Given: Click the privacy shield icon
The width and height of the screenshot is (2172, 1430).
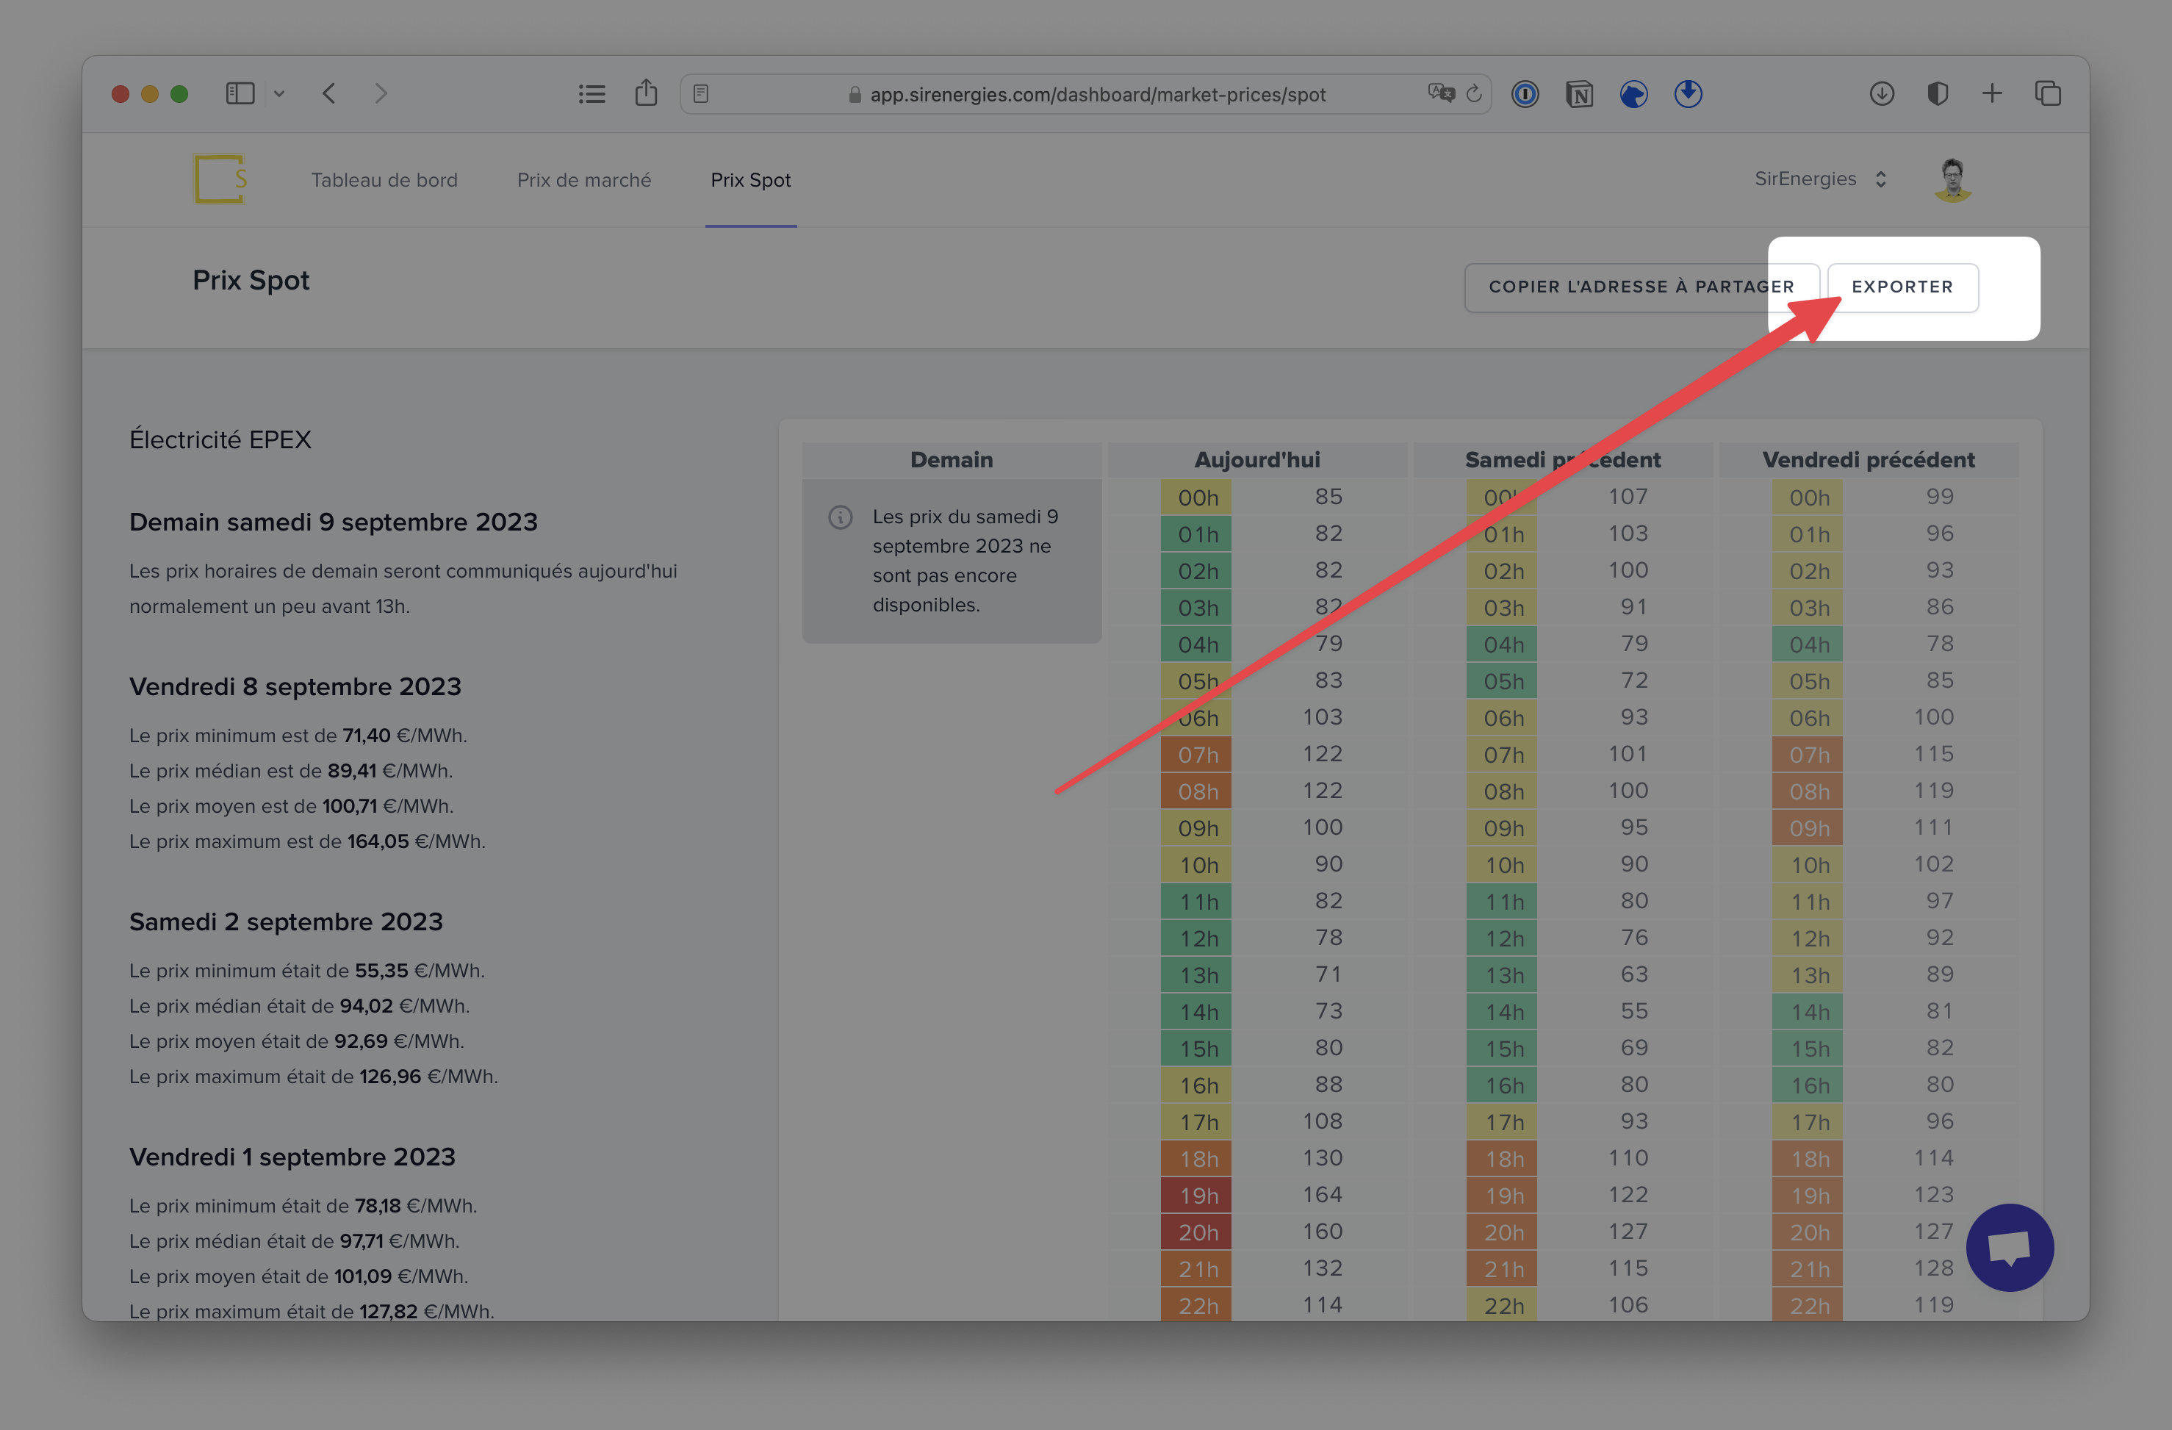Looking at the screenshot, I should 1938,93.
